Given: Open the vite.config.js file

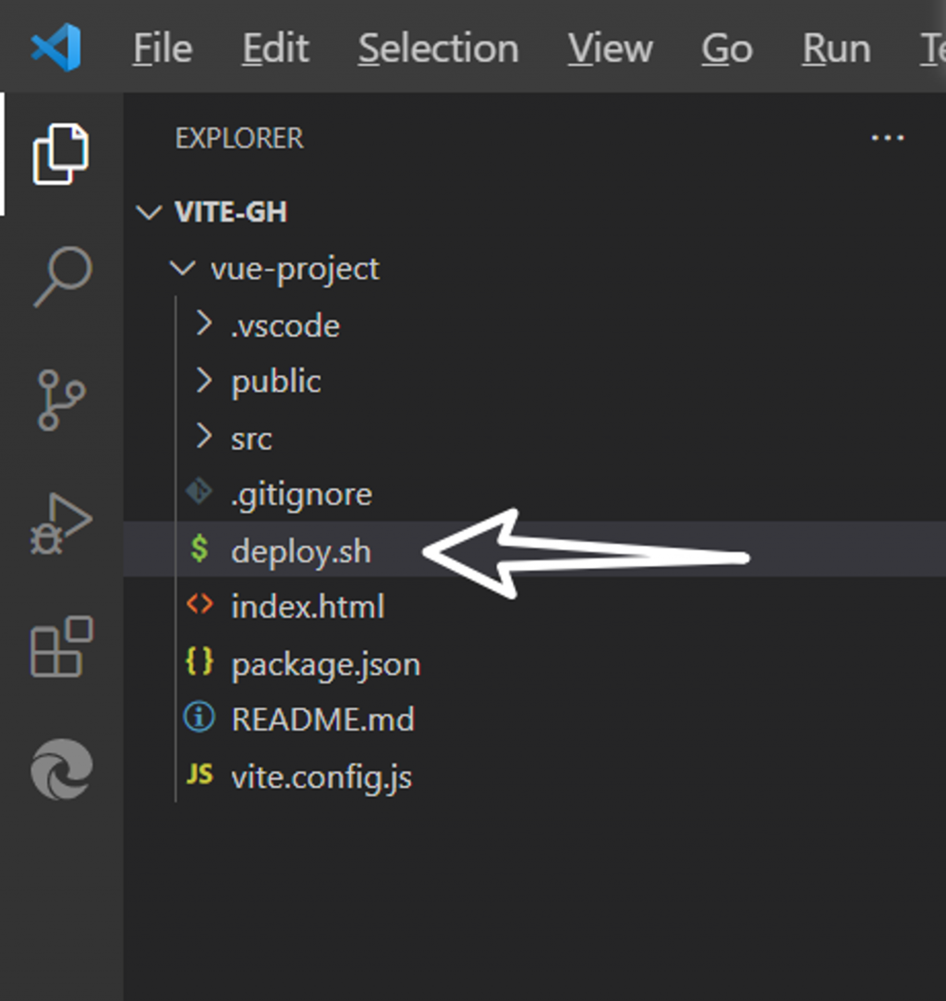Looking at the screenshot, I should pyautogui.click(x=321, y=777).
